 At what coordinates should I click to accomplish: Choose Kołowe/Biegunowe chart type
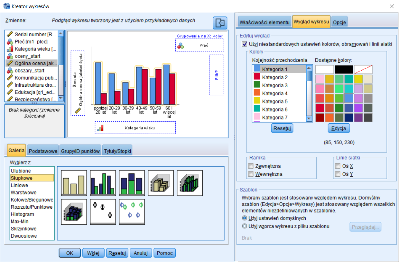(x=32, y=200)
